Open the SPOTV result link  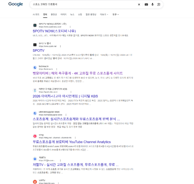click(38, 51)
